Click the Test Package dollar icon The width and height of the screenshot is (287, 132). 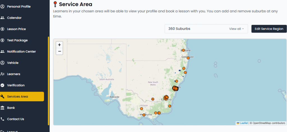coord(3,40)
